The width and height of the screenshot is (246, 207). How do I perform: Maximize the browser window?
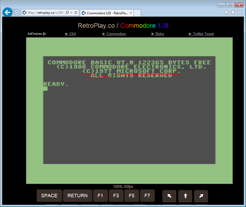(230, 5)
